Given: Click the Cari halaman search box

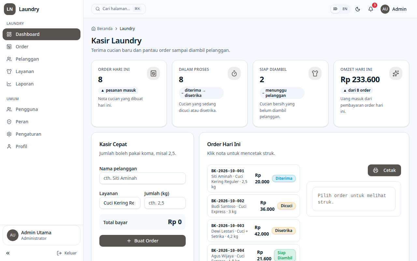Looking at the screenshot, I should 119,9.
